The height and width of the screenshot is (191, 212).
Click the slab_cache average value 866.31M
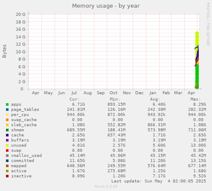pos(157,125)
